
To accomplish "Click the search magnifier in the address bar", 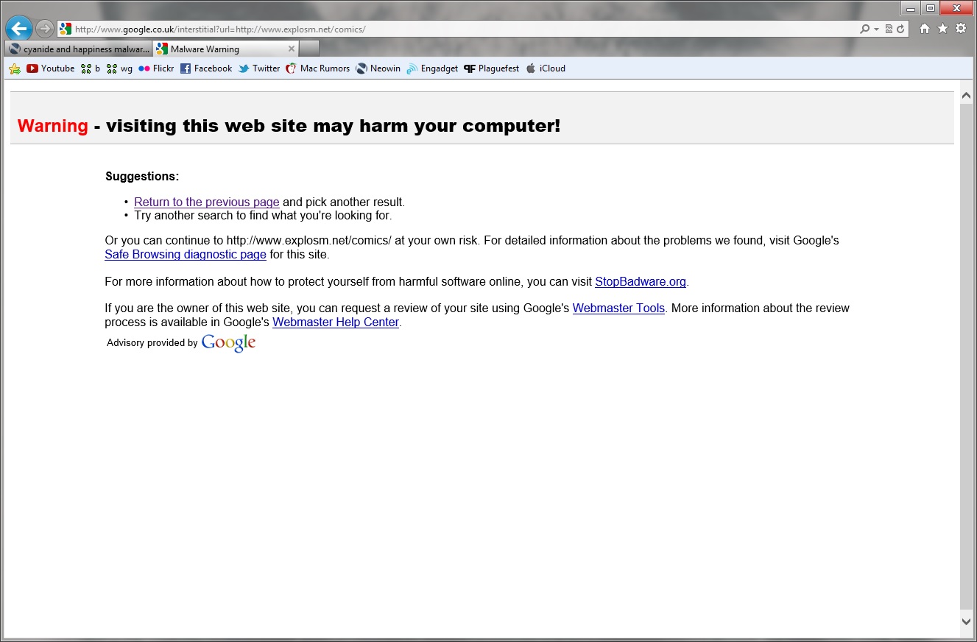I will pyautogui.click(x=864, y=29).
